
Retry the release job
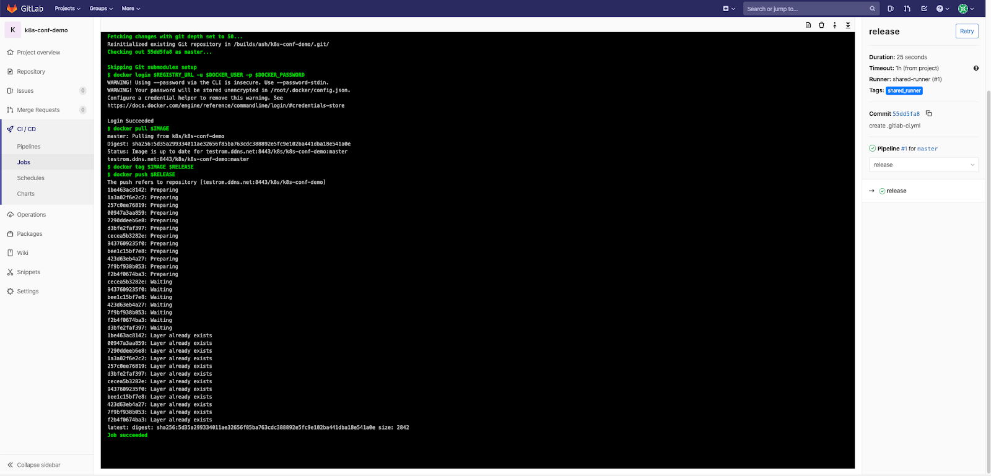pyautogui.click(x=967, y=31)
